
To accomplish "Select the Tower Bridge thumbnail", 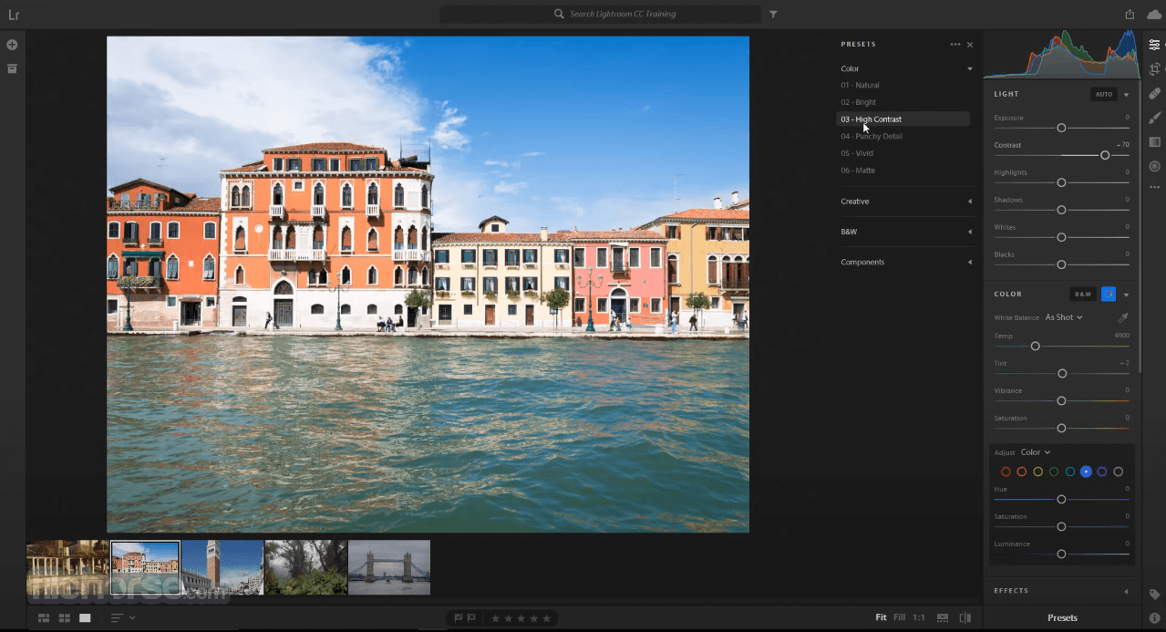I will 389,567.
